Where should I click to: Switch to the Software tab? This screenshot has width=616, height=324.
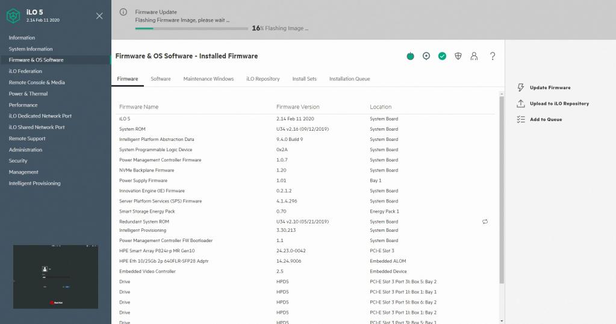point(160,79)
